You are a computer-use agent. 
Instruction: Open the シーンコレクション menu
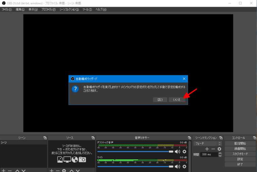coord(69,9)
